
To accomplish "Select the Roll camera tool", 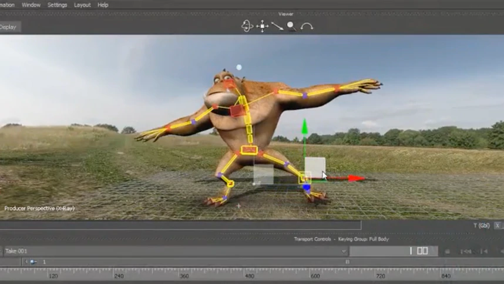I will pos(307,26).
